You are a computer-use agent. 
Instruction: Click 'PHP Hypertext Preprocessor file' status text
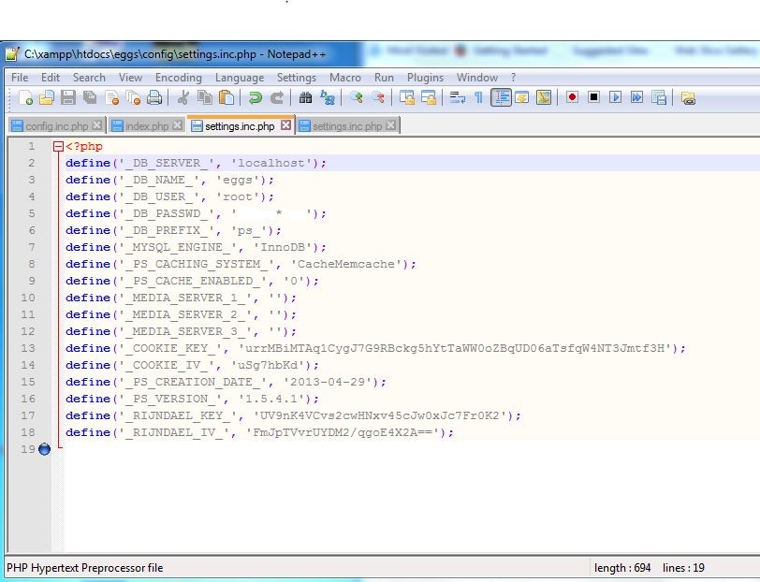[85, 567]
